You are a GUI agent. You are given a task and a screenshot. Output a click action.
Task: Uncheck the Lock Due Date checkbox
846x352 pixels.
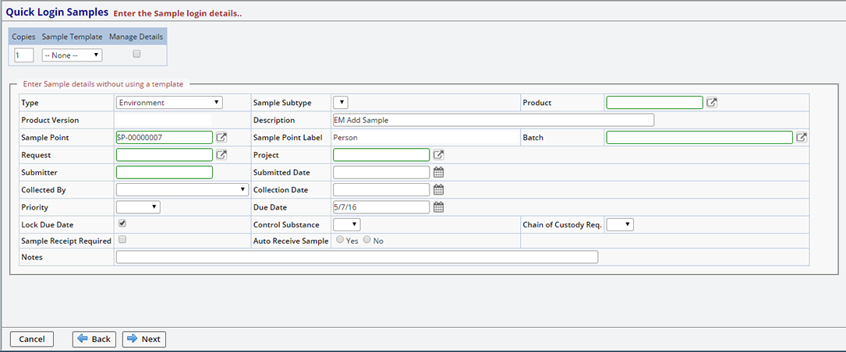121,224
